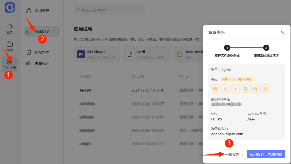Click the first password character box

click(x=215, y=88)
